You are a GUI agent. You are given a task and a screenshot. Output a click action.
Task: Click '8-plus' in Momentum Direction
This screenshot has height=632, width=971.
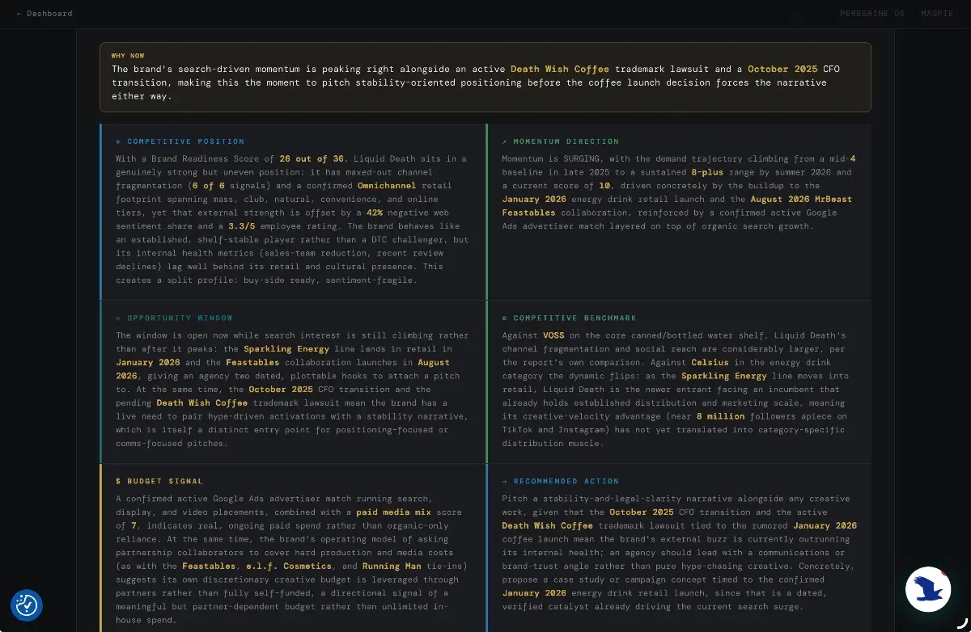click(x=706, y=173)
